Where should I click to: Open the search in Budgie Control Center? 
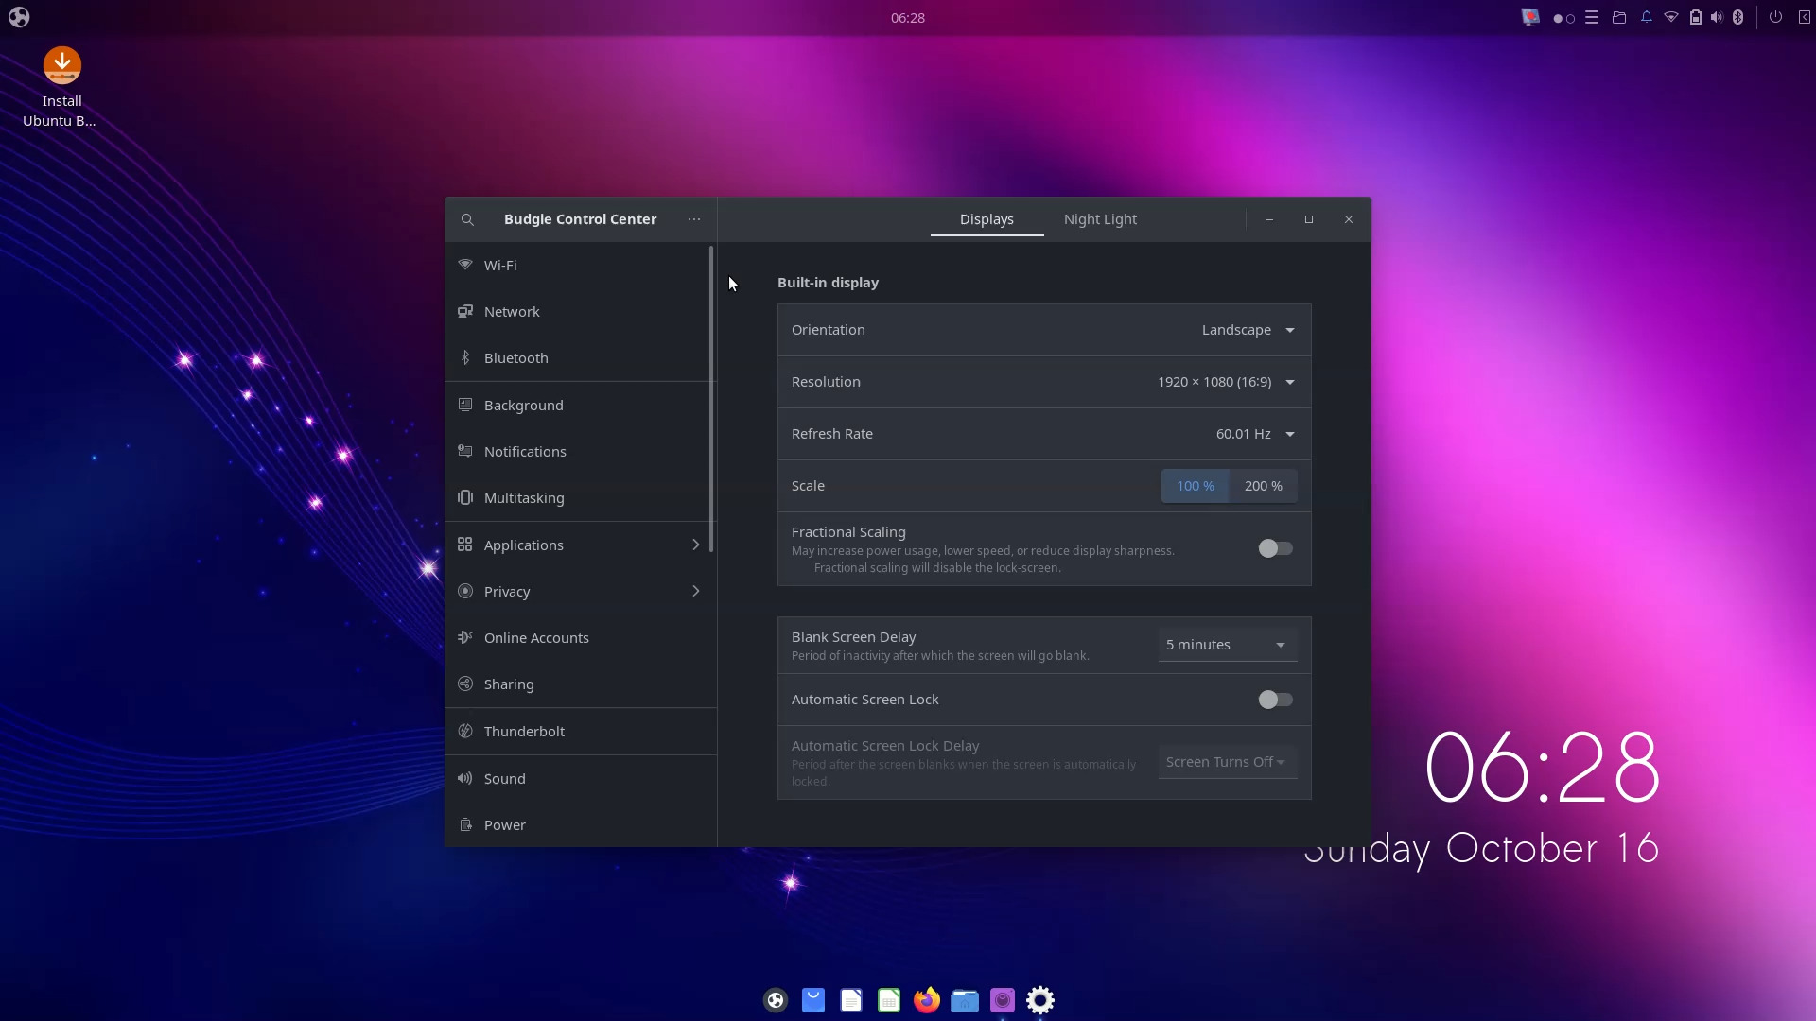(467, 219)
